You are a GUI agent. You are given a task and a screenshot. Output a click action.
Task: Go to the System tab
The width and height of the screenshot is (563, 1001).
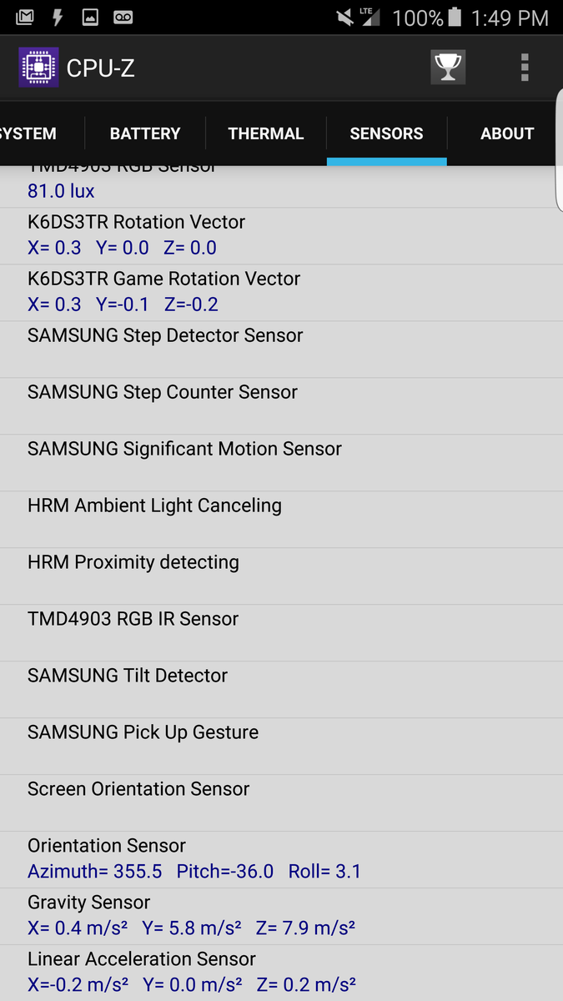point(28,133)
